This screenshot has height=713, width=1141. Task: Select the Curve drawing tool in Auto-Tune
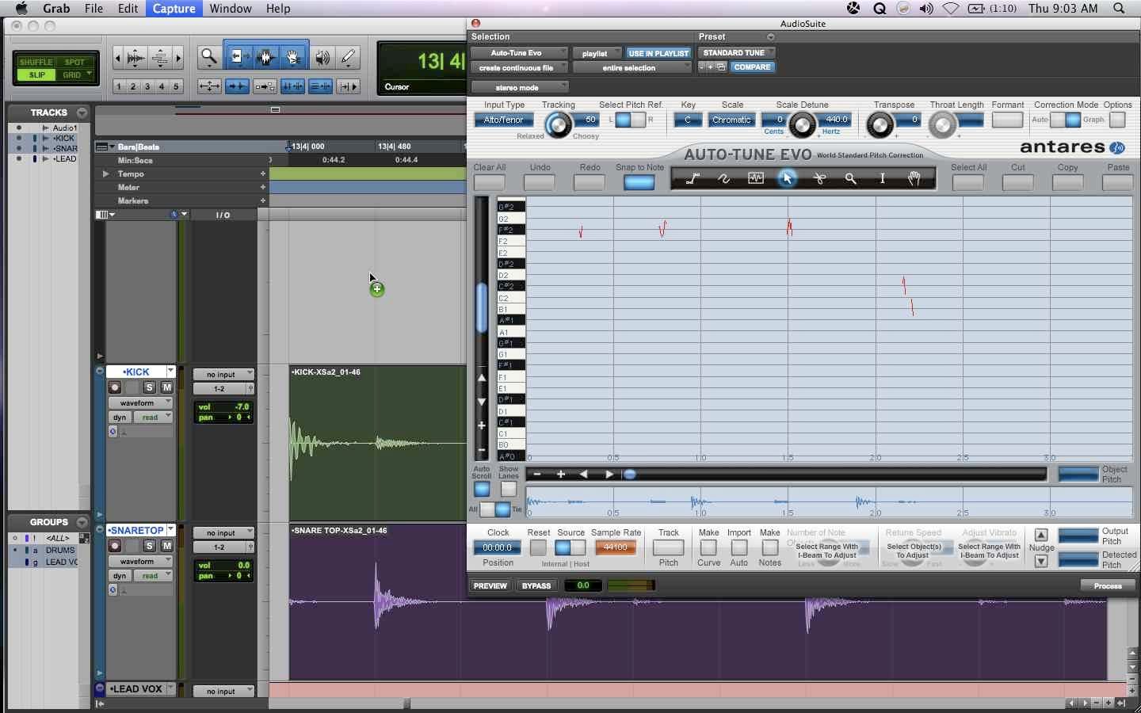coord(724,179)
